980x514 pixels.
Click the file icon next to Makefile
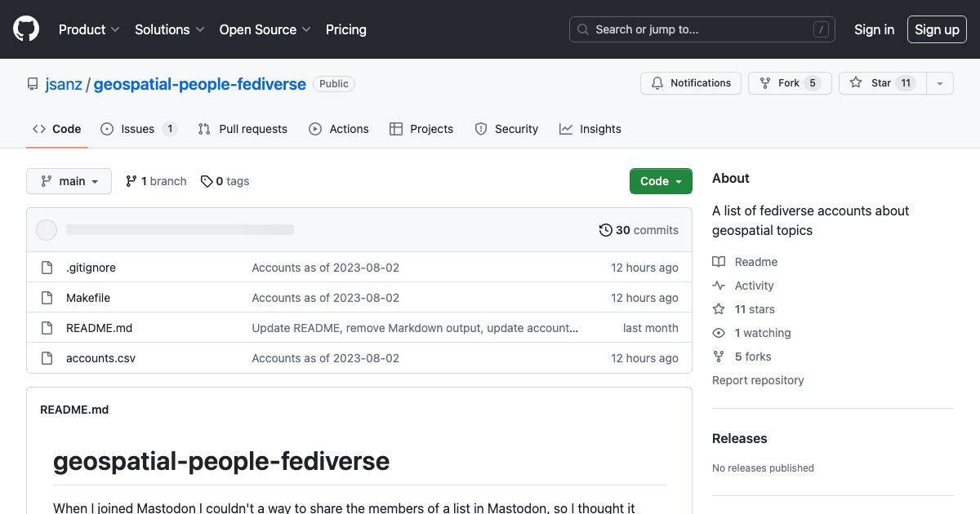point(47,297)
